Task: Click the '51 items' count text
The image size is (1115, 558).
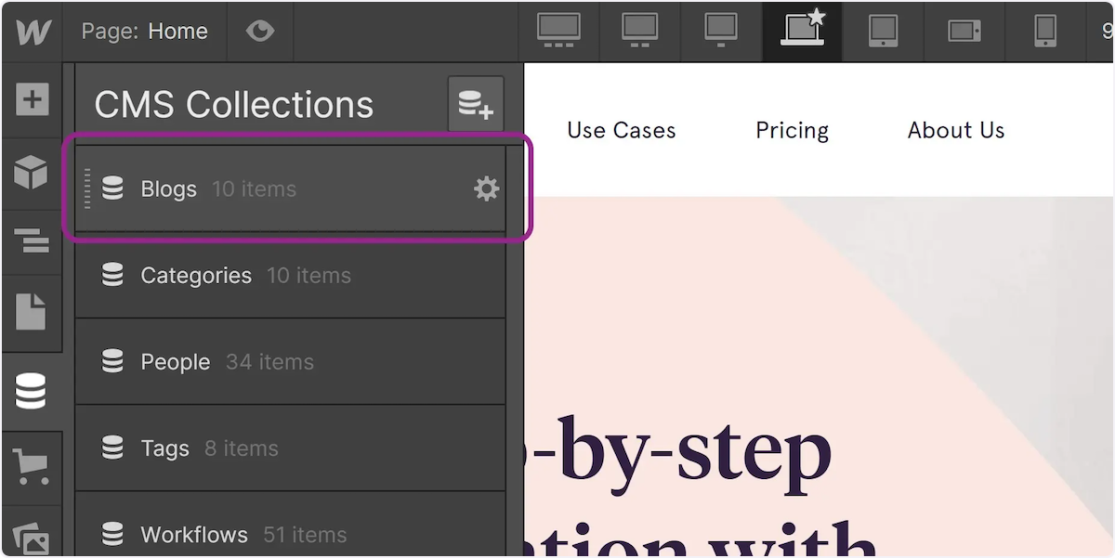Action: [305, 535]
